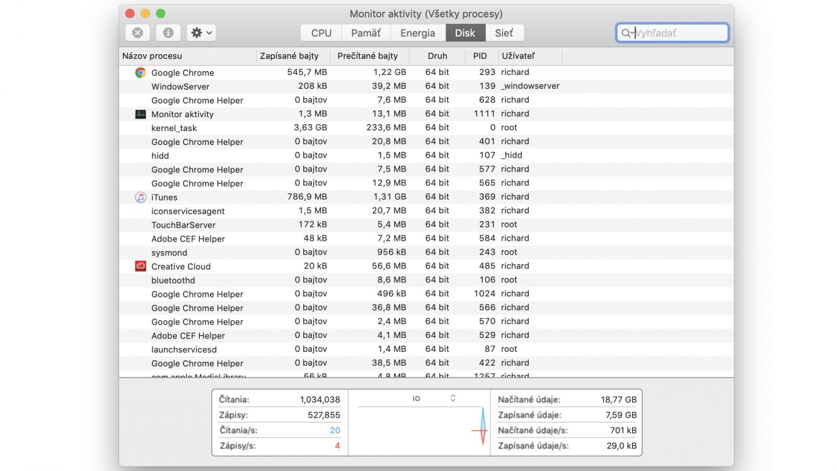The height and width of the screenshot is (471, 837).
Task: Select the sysmond process row
Action: click(x=426, y=253)
